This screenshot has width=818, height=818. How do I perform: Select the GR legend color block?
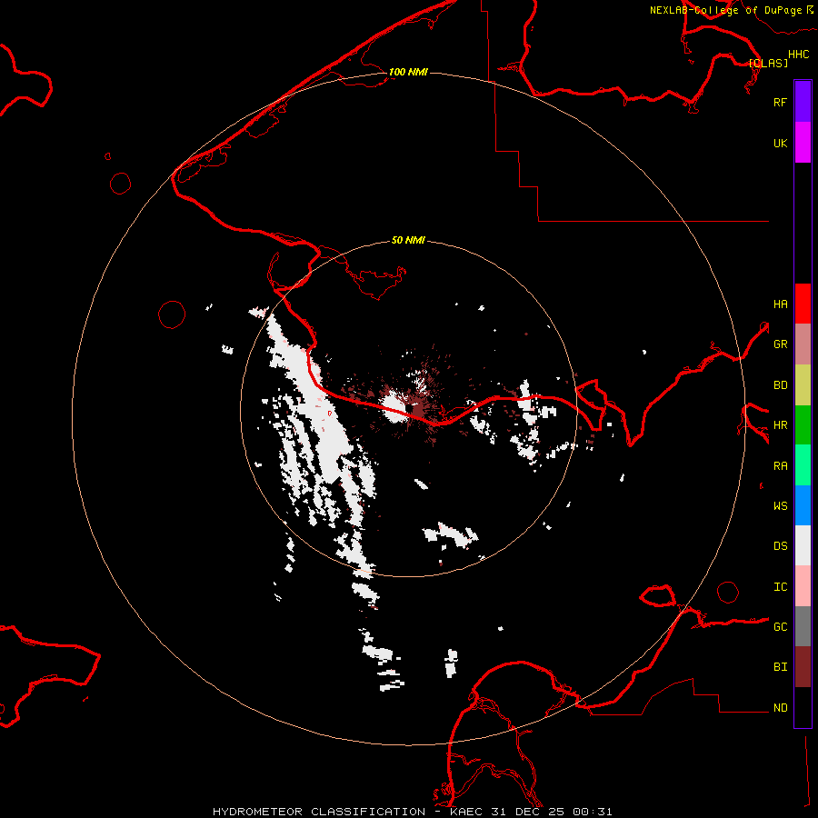coord(803,344)
